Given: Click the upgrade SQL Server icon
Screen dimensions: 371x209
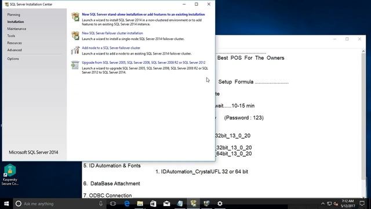Looking at the screenshot, I should tap(75, 65).
